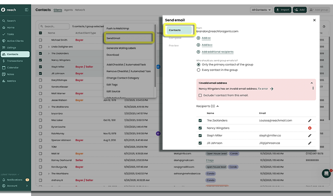Click the red error icon beside Nancy Wingsters
This screenshot has height=196, width=333.
point(310,128)
